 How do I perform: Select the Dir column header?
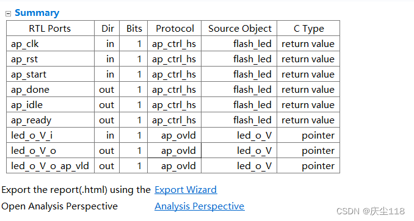107,28
